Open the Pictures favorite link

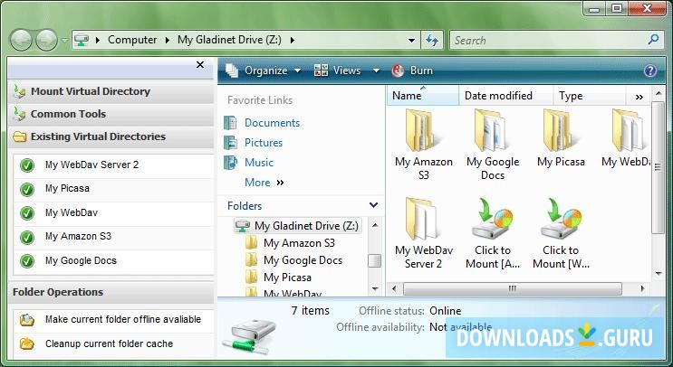coord(264,143)
